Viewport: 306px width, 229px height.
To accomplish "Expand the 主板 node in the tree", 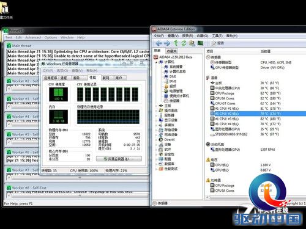I will 156,106.
